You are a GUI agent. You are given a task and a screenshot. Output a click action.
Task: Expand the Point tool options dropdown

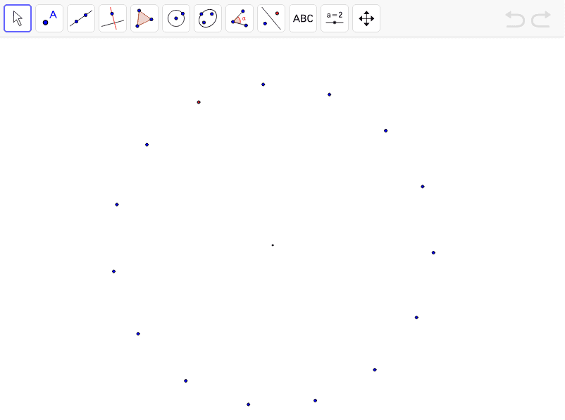pyautogui.click(x=58, y=28)
